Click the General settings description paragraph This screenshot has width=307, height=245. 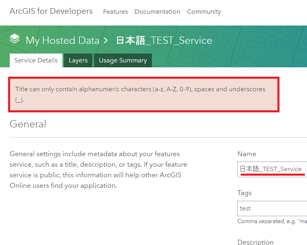(98, 170)
